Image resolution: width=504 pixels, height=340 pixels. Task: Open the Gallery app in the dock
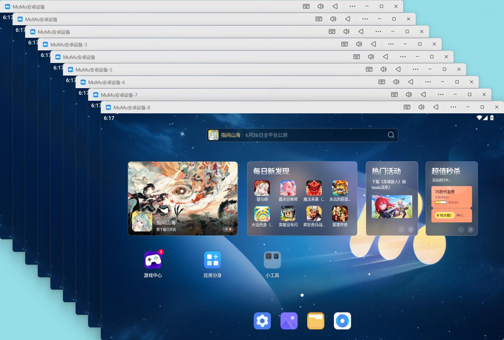pyautogui.click(x=289, y=321)
